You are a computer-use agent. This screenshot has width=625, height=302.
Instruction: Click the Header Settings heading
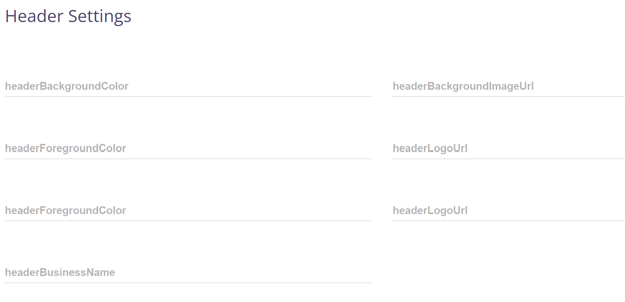68,17
